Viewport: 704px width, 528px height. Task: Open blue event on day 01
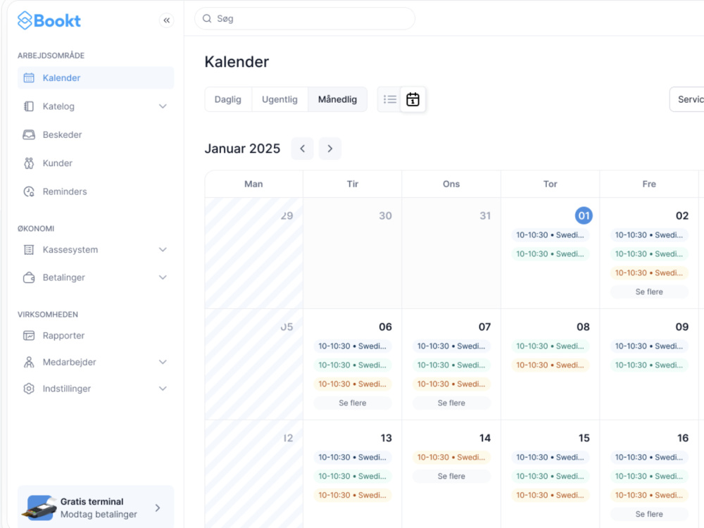point(550,235)
